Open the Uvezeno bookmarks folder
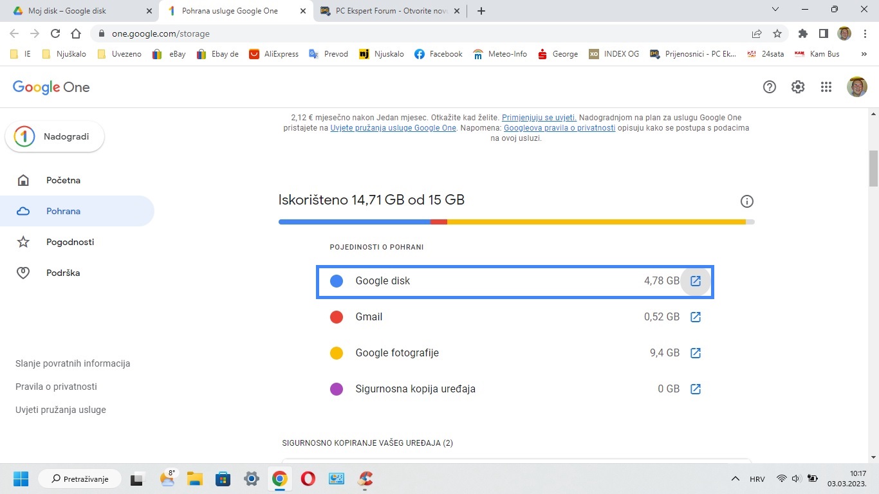 pos(119,54)
